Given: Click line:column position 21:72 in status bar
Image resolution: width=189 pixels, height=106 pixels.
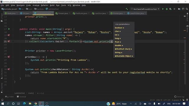Looking at the screenshot, I should point(152,100).
